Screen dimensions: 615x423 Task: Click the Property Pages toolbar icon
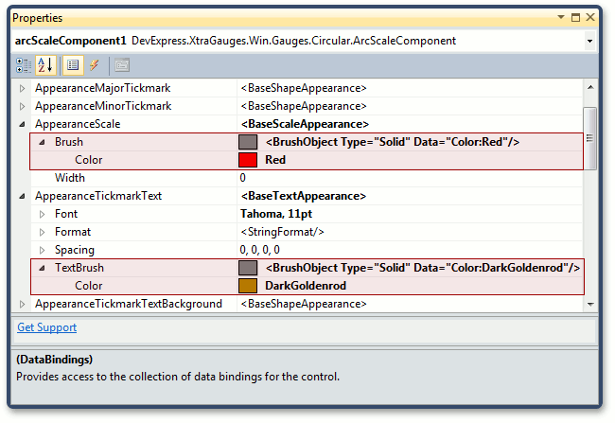[122, 65]
